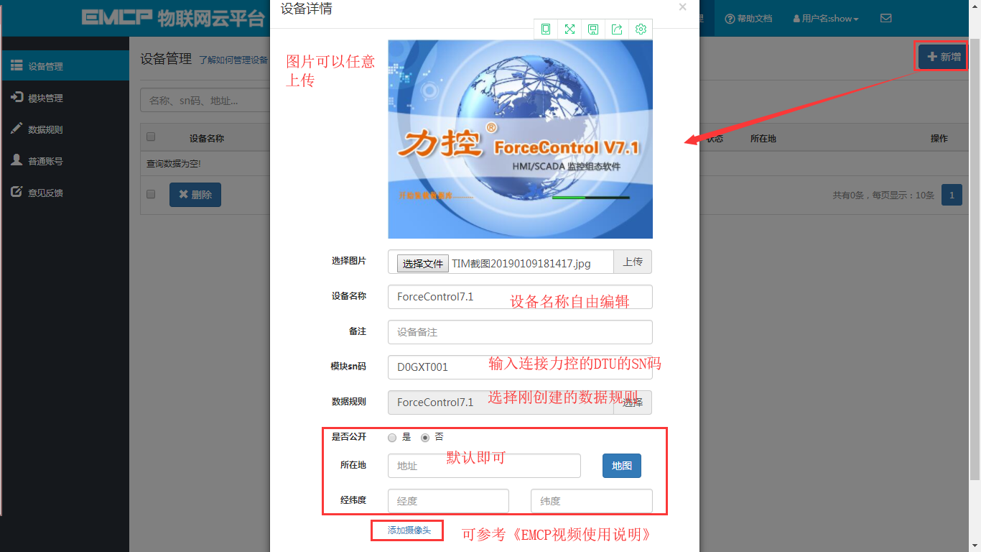Click the save (floppy disk) icon in the dialog
Viewport: 981px width, 552px height.
593,29
